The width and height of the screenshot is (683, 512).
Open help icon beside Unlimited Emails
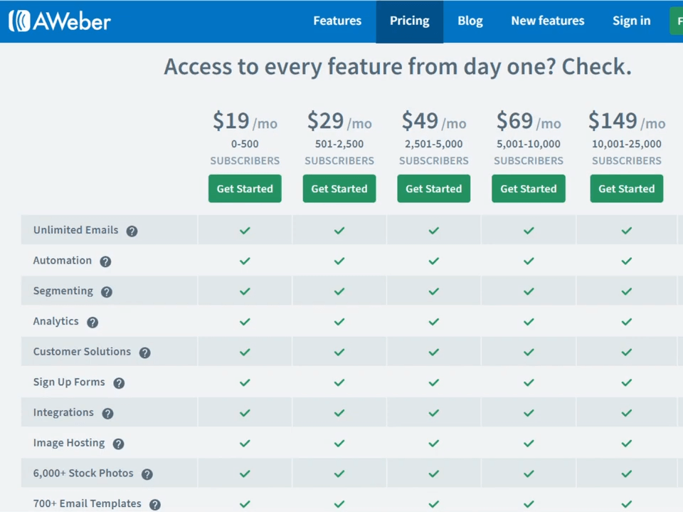click(x=132, y=231)
